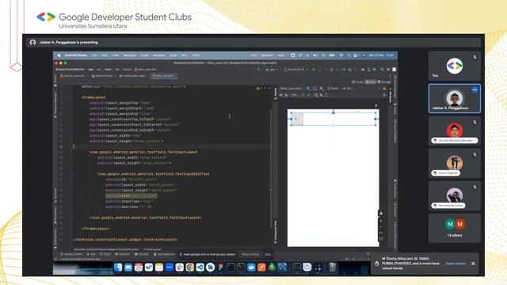
Task: Open the Version Control tool window
Action: click(71, 254)
